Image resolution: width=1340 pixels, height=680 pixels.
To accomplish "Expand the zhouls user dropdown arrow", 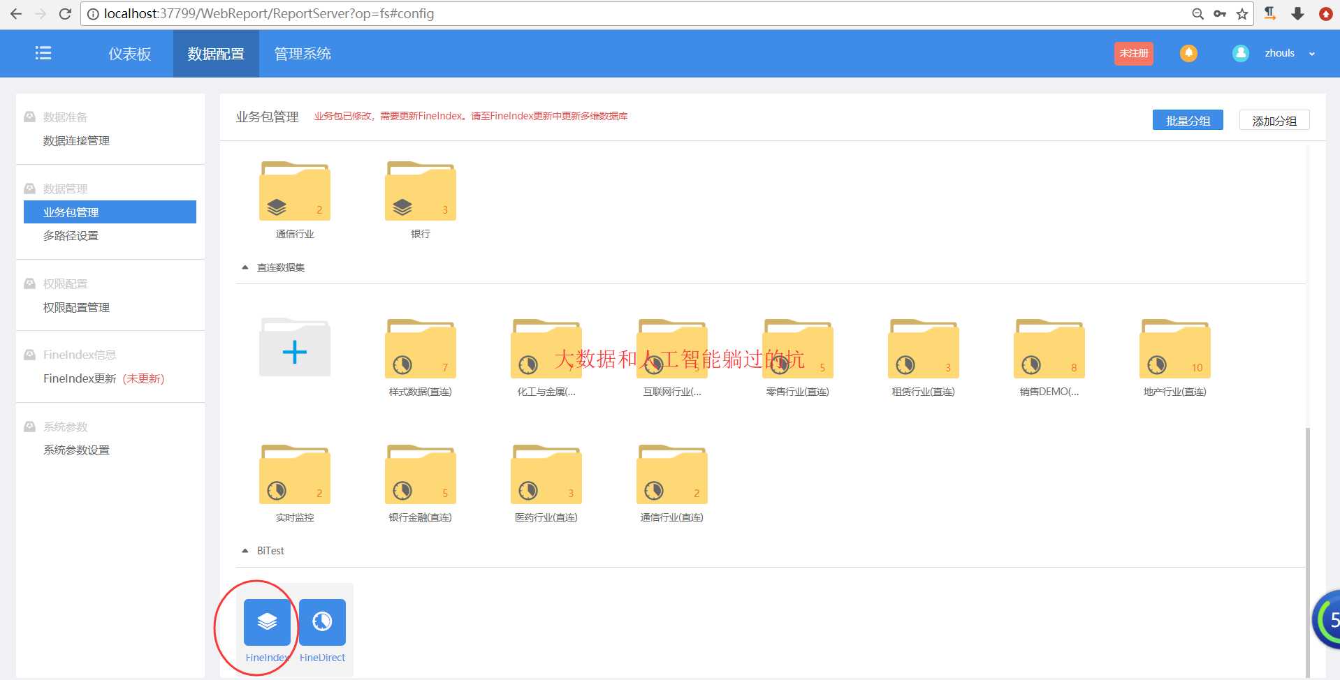I will [x=1311, y=54].
